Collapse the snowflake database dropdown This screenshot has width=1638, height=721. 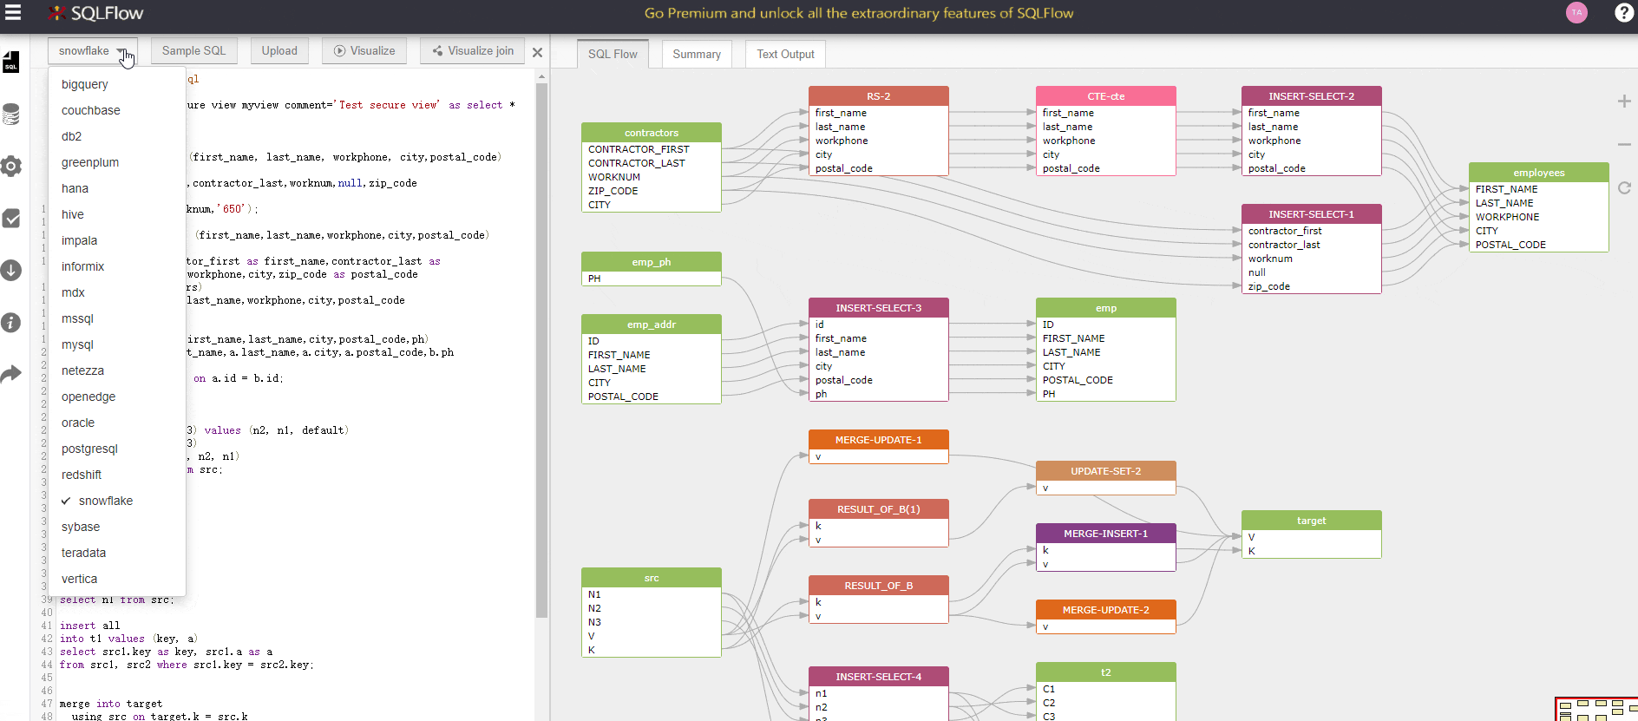coord(92,51)
